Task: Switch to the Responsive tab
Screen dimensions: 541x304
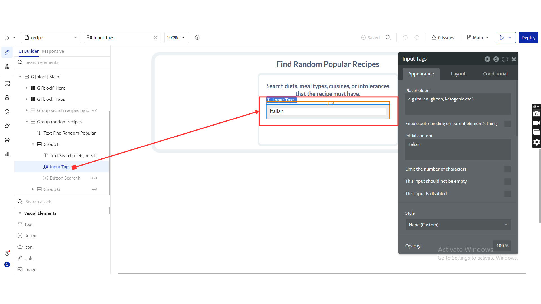Action: (53, 51)
